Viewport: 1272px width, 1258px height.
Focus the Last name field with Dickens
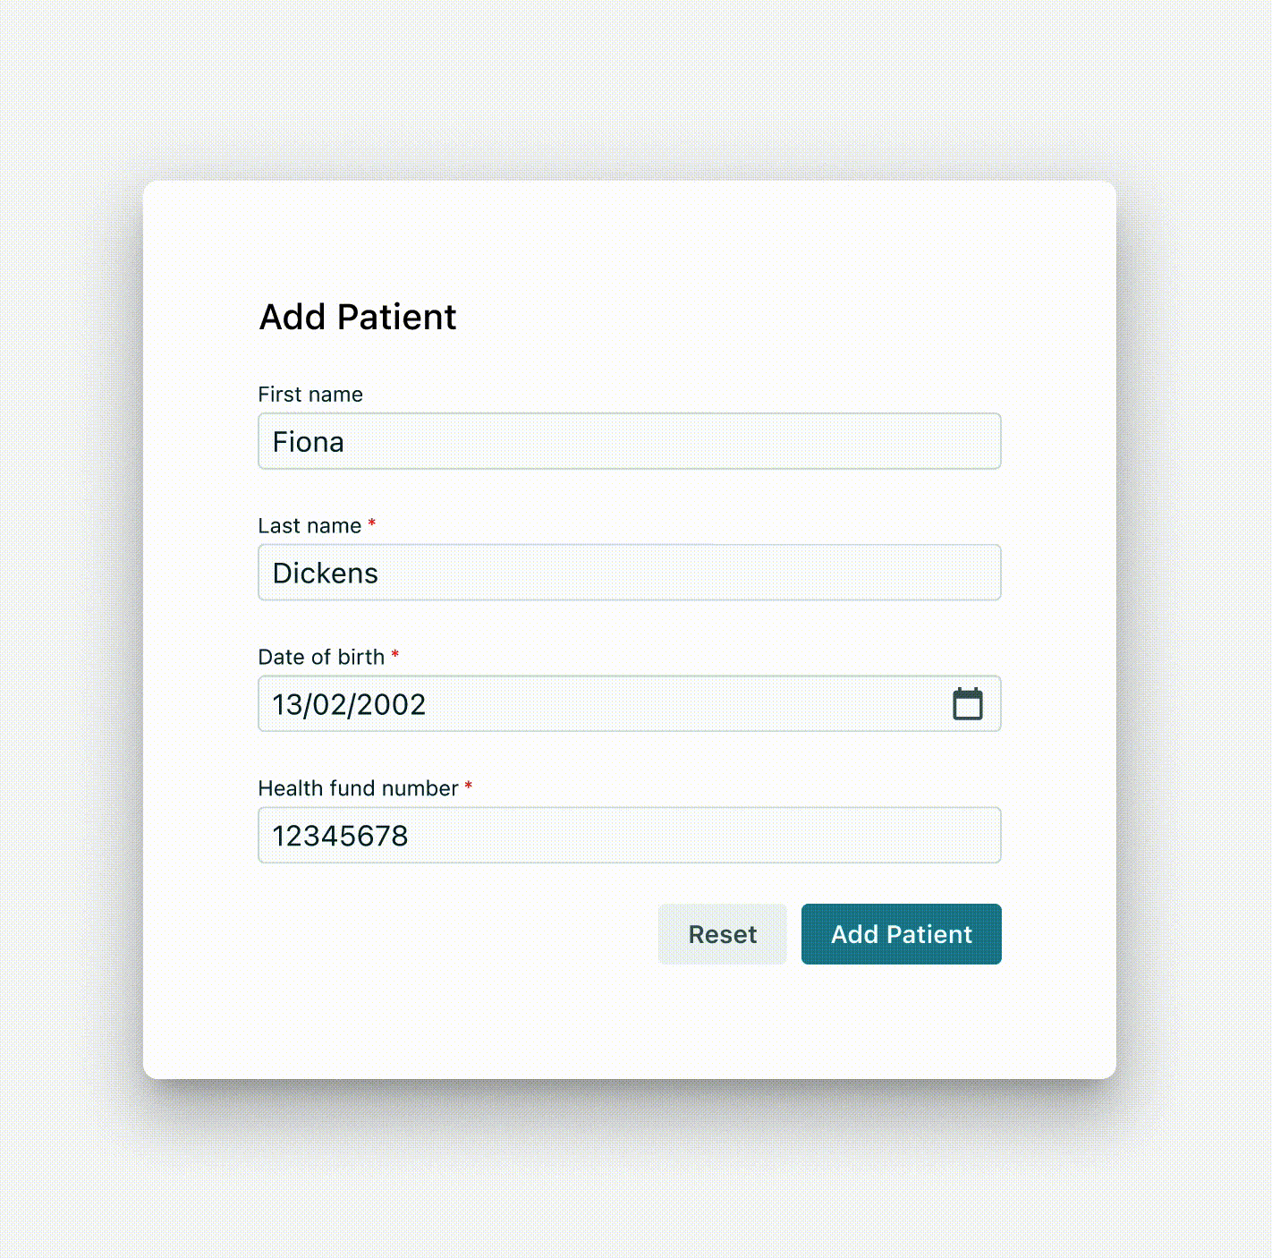point(629,573)
